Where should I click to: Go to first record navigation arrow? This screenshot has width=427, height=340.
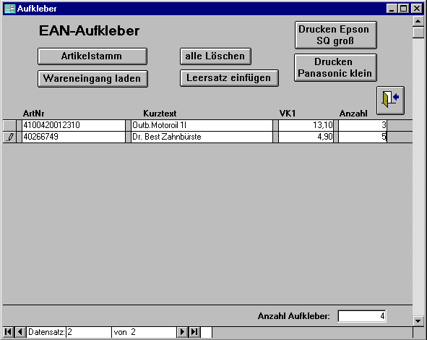tap(8, 332)
